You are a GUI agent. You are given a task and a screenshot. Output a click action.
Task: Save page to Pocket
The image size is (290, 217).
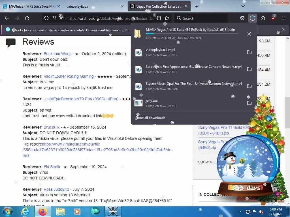pos(242,18)
